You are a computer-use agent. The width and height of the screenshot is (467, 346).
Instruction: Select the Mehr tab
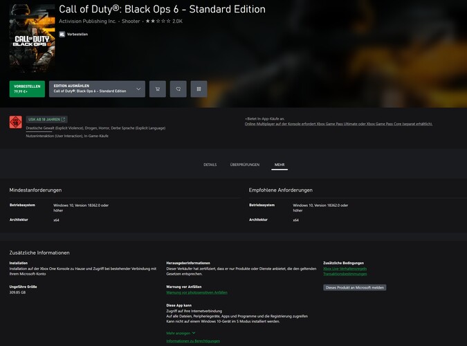click(280, 165)
